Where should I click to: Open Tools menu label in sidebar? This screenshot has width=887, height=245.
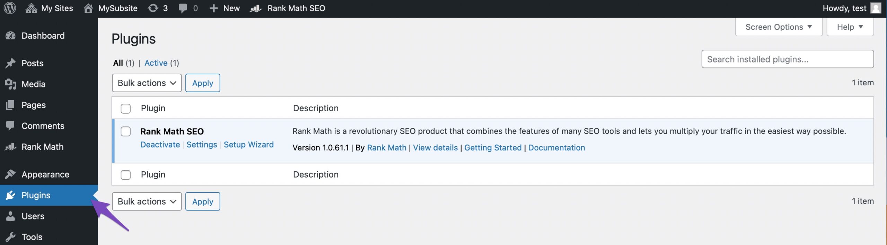tap(32, 237)
